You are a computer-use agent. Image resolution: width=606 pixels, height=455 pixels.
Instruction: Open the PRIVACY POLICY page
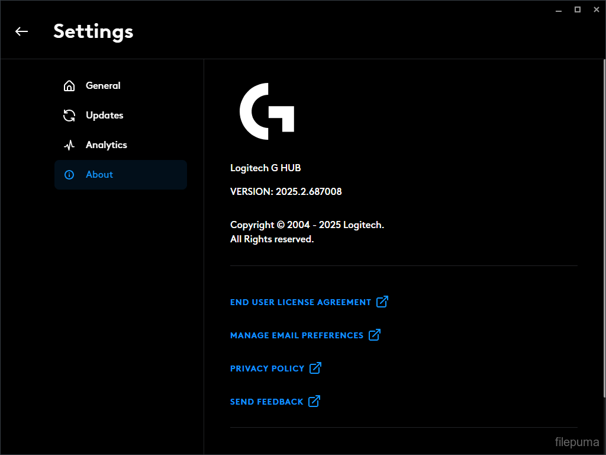267,369
